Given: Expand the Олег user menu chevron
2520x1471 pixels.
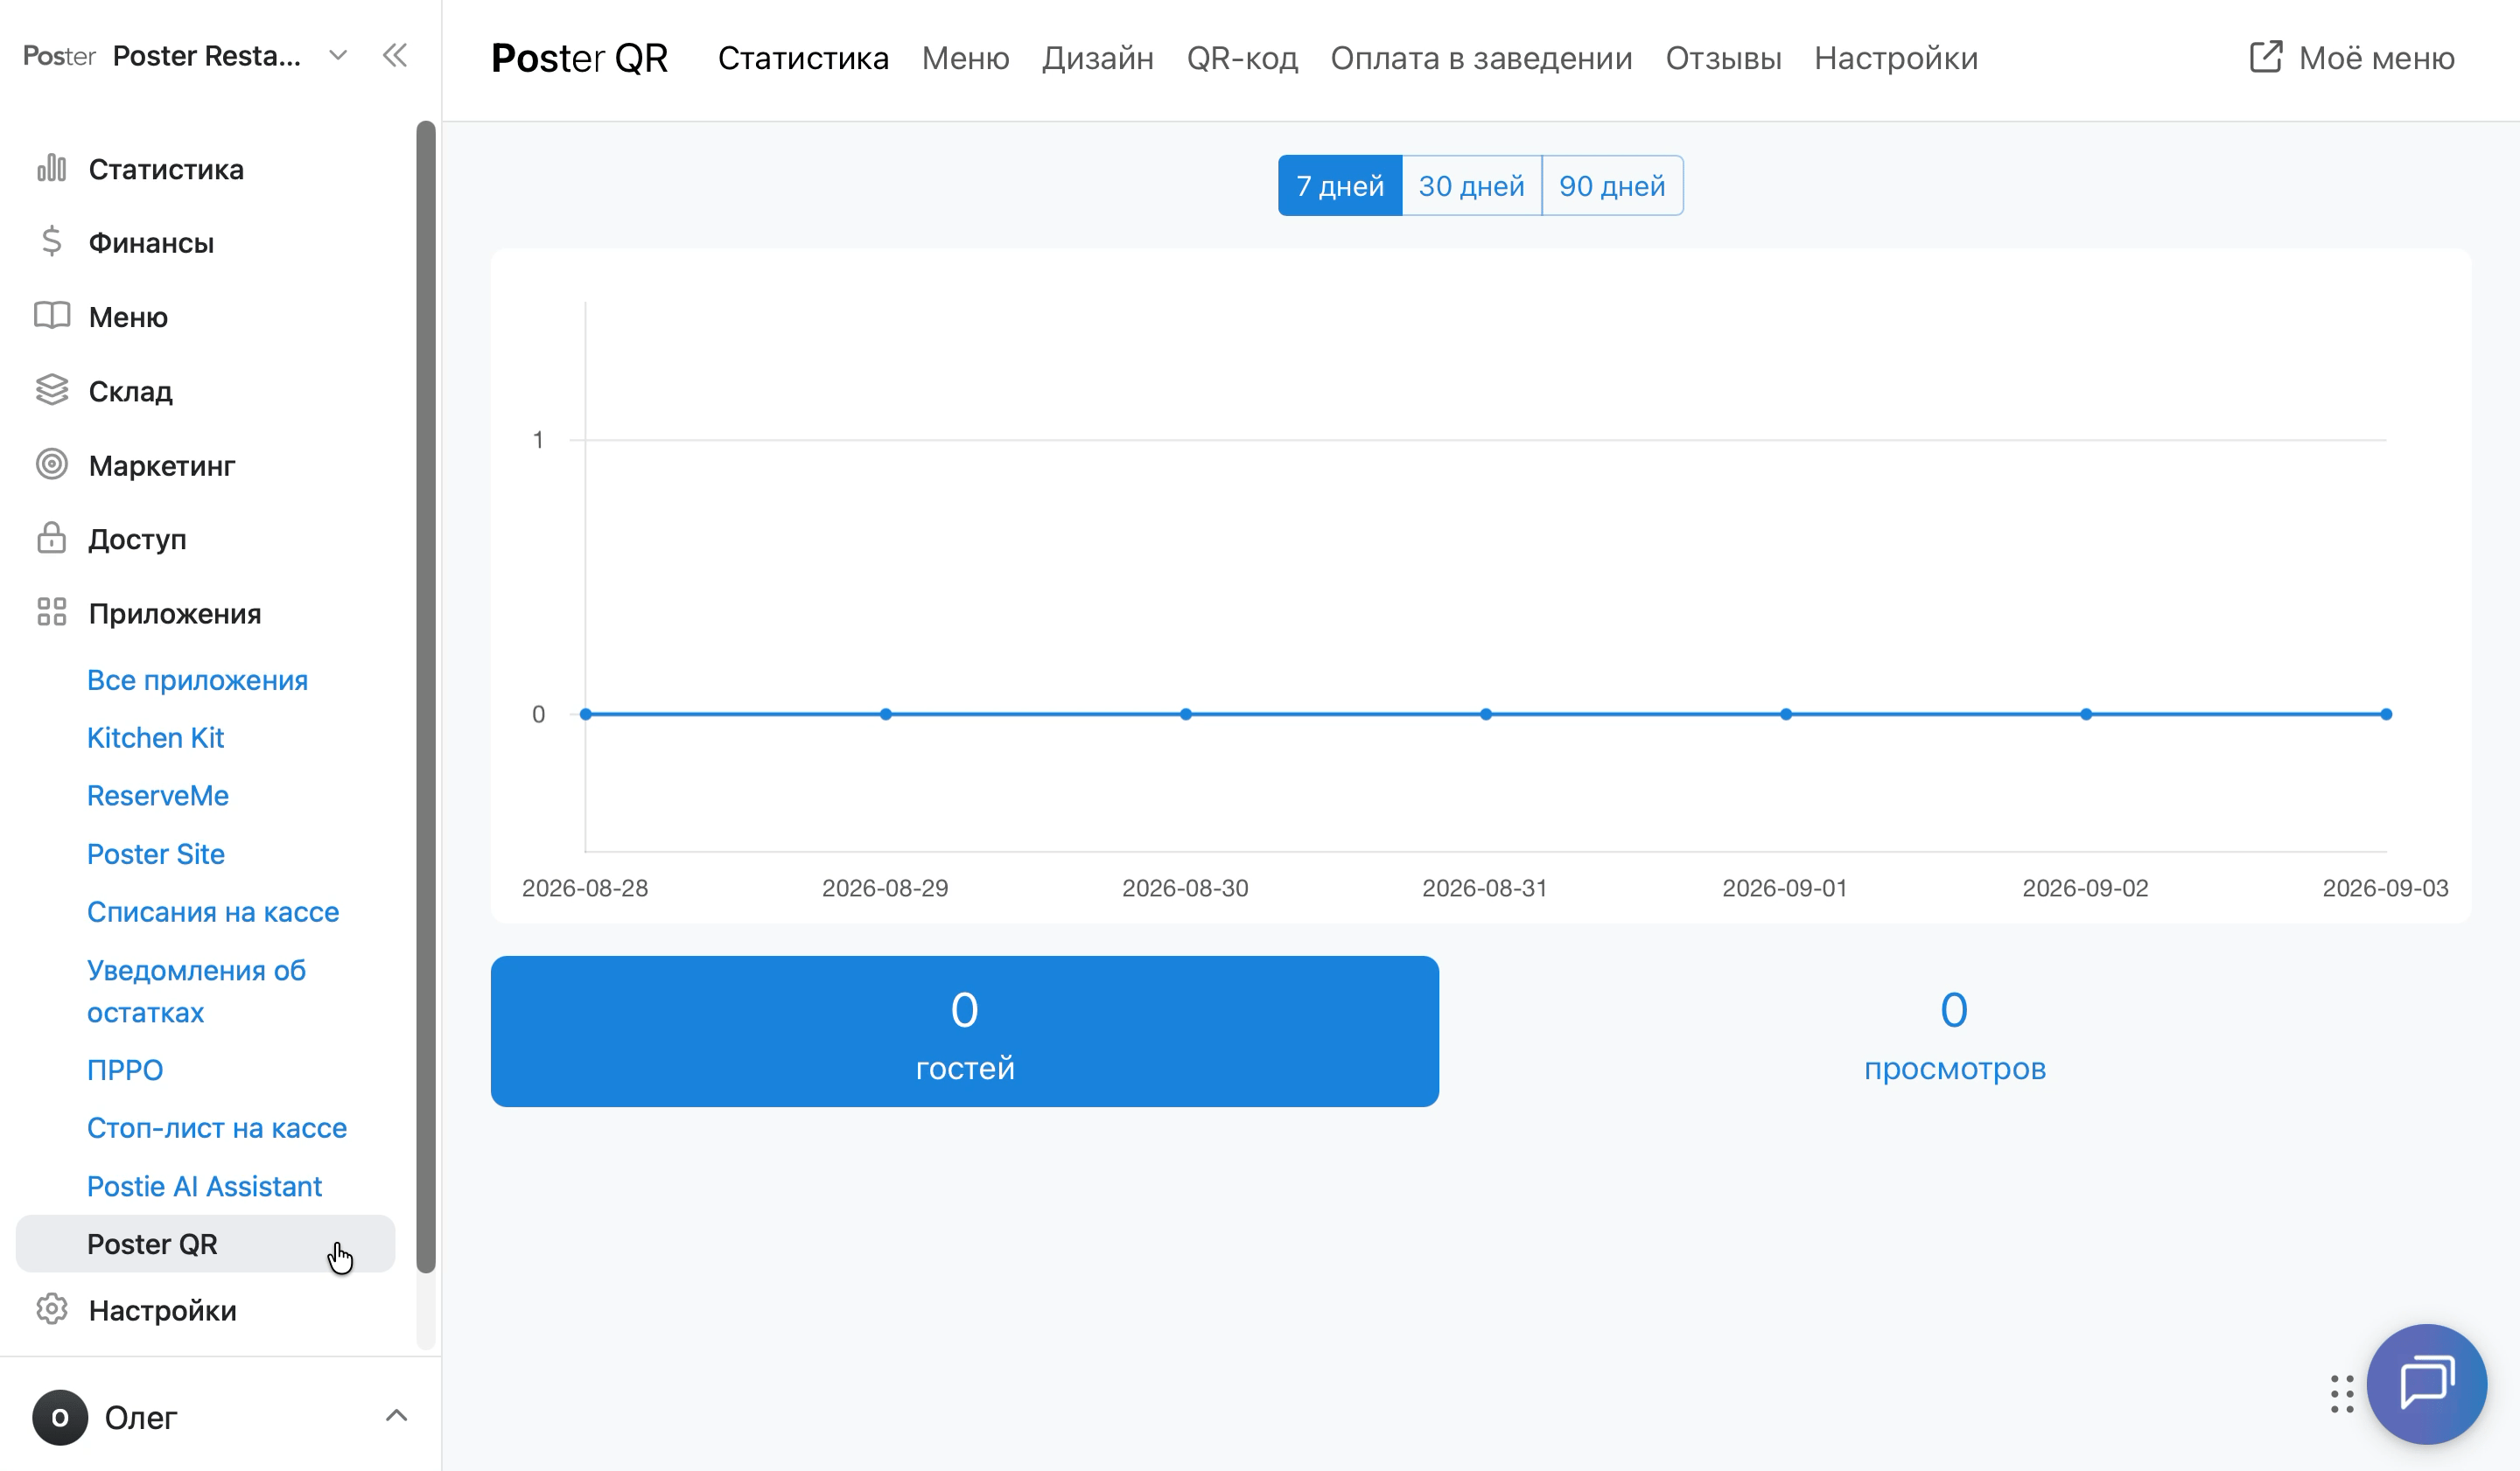Looking at the screenshot, I should pyautogui.click(x=396, y=1416).
